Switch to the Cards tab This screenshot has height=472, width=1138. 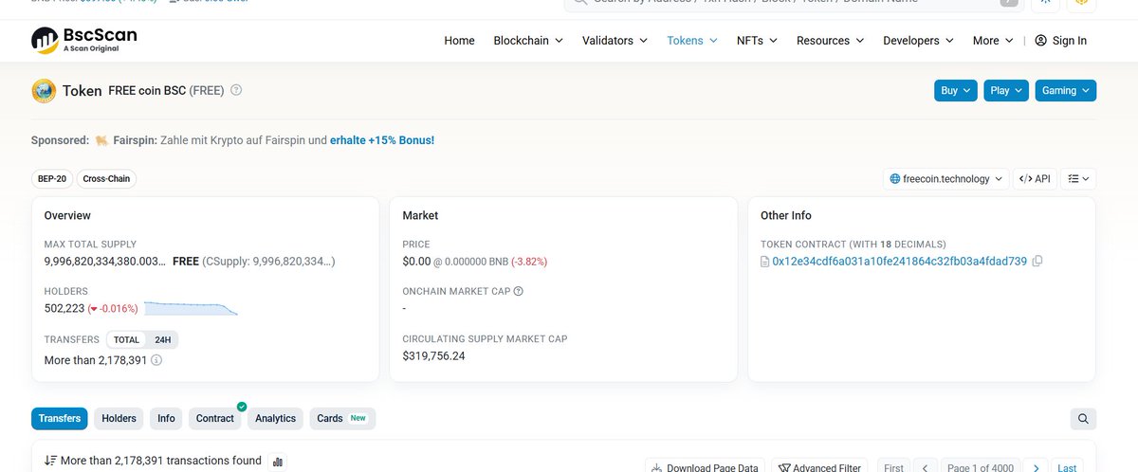(342, 418)
